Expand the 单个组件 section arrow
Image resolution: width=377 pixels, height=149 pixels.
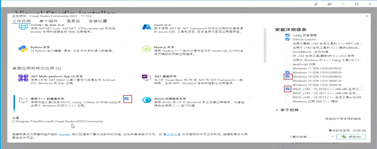277,110
